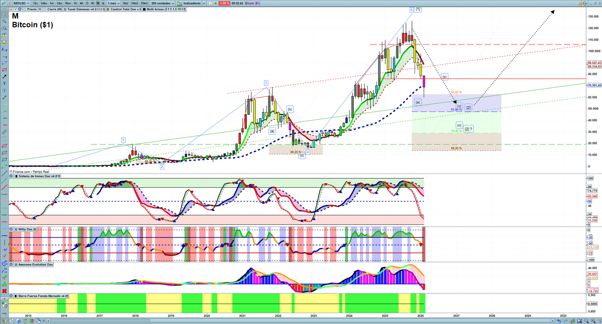Select the pointer cursor tool
The image size is (602, 324).
tap(4, 15)
